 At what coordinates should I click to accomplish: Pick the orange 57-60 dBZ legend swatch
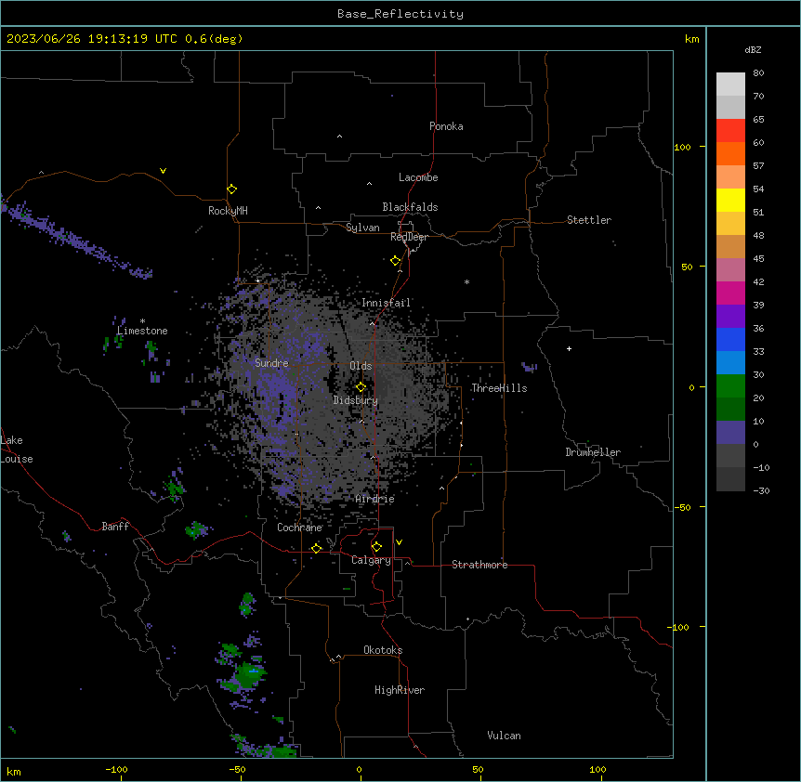pyautogui.click(x=730, y=153)
